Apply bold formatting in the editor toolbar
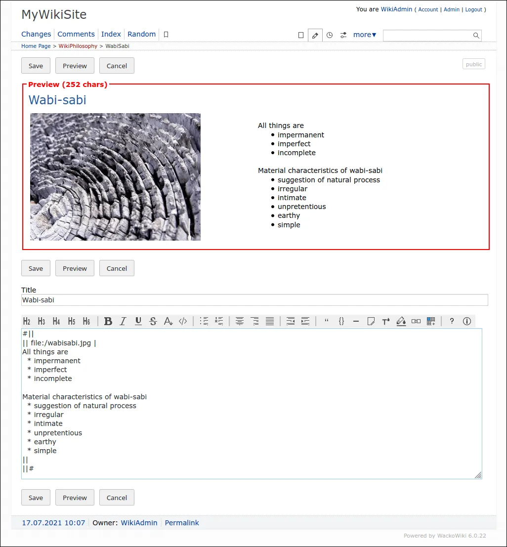The height and width of the screenshot is (547, 507). 108,321
